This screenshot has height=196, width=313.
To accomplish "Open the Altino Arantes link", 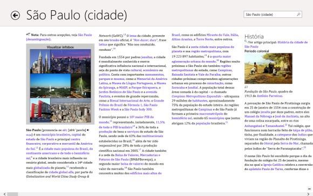I will pyautogui.click(x=182, y=39).
